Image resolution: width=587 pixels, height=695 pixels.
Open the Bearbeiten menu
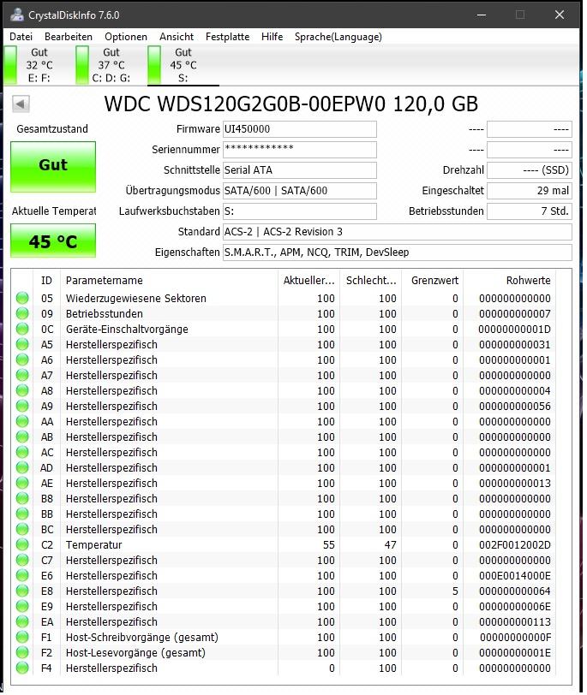pos(69,37)
